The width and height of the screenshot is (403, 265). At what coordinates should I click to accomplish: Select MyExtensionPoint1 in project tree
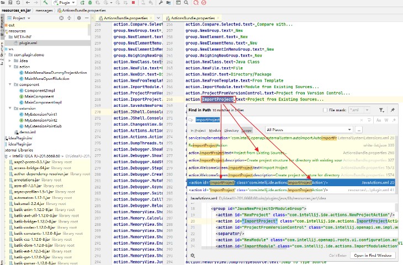click(41, 114)
